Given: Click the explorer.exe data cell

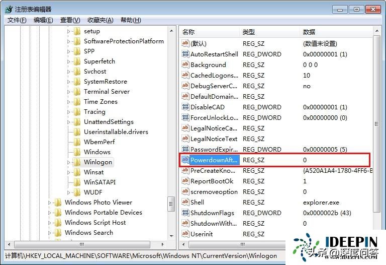Looking at the screenshot, I should (x=321, y=203).
